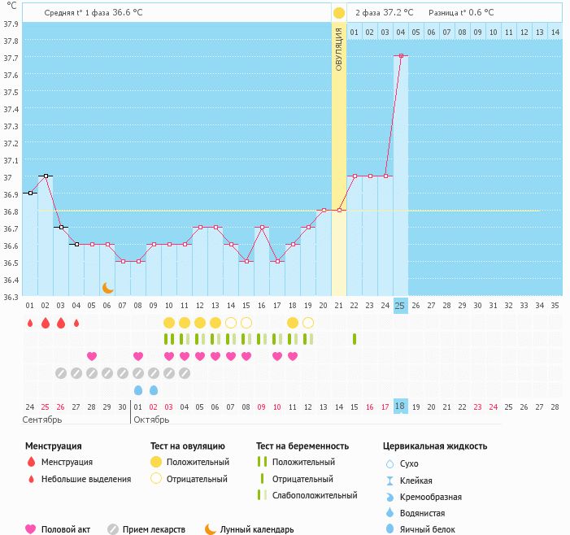Click the Цервикальная жидкость legend heading

tap(435, 446)
